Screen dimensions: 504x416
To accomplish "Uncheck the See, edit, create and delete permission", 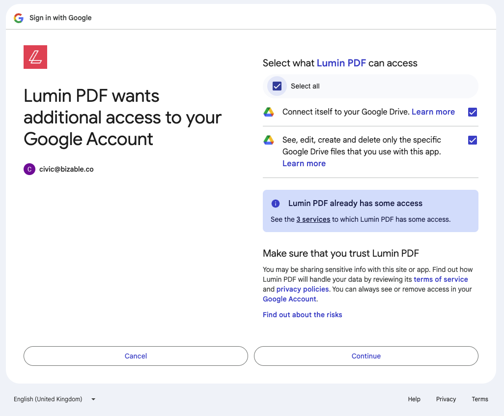I will click(x=473, y=140).
